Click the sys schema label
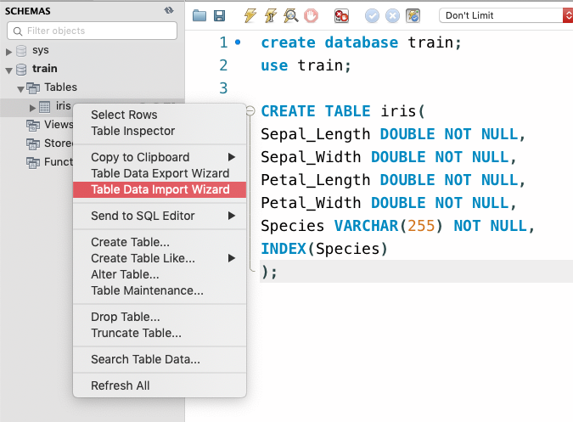573x422 pixels. click(x=40, y=50)
